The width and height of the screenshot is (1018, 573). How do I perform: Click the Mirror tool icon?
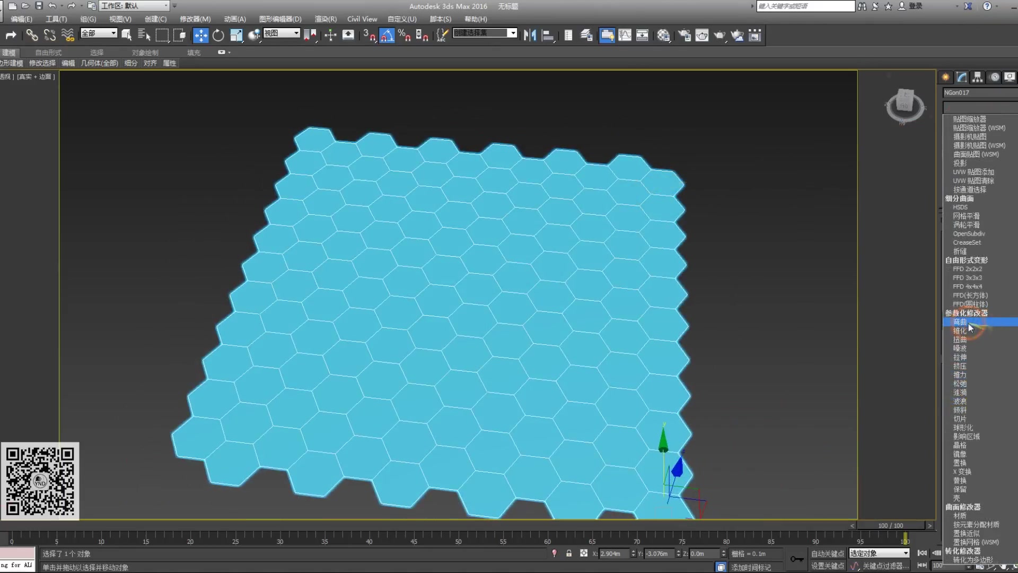530,36
